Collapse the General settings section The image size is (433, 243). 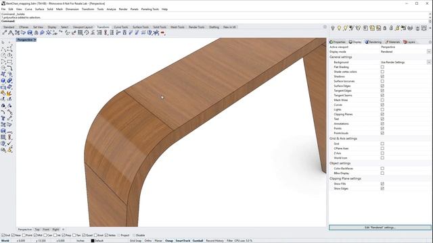(340, 57)
